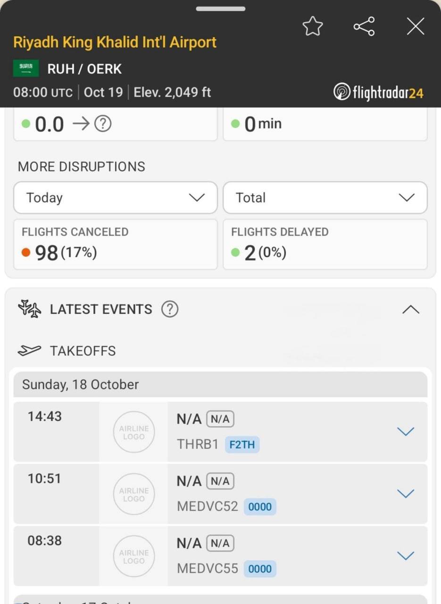
Task: Tap the star favorite icon
Action: 313,26
